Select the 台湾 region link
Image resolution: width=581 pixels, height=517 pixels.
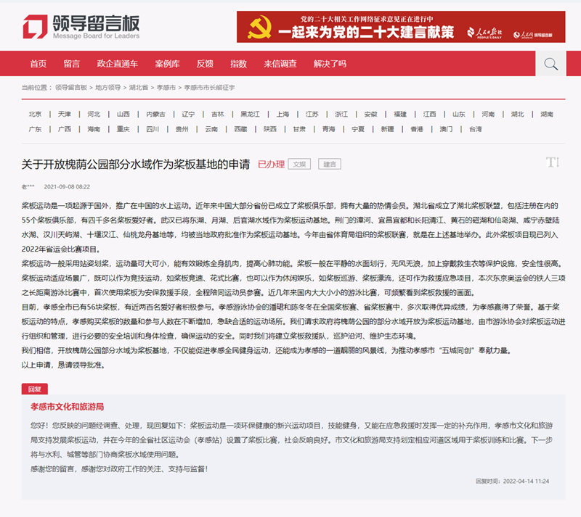point(476,129)
